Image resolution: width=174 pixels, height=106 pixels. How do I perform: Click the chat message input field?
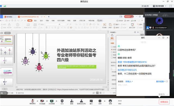[x=143, y=88]
